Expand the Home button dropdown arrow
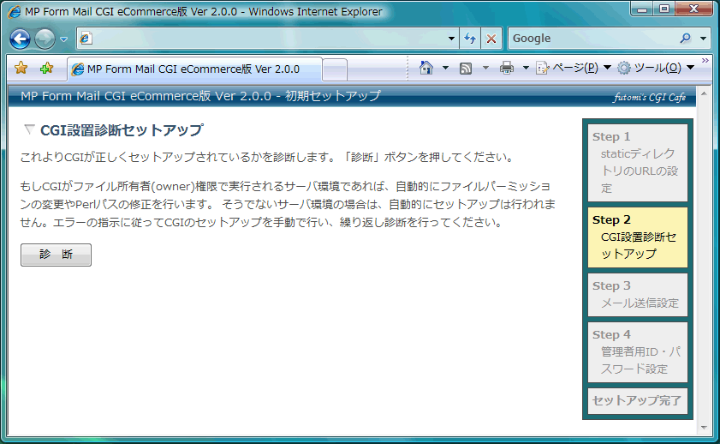 click(x=445, y=68)
